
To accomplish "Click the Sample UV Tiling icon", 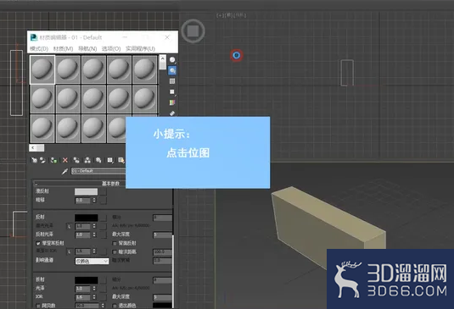I will [x=172, y=91].
